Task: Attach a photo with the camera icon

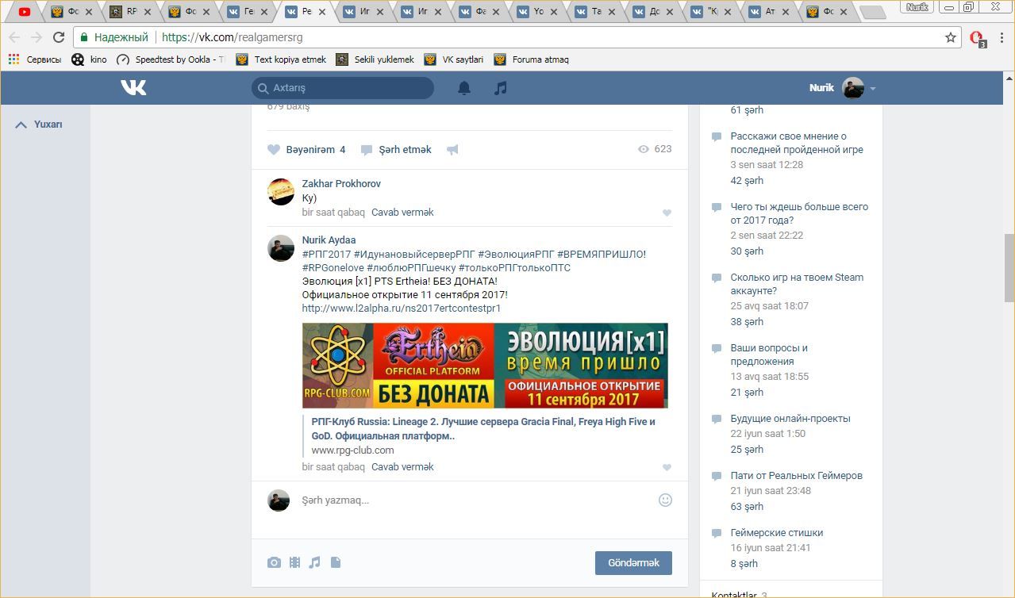Action: point(274,562)
